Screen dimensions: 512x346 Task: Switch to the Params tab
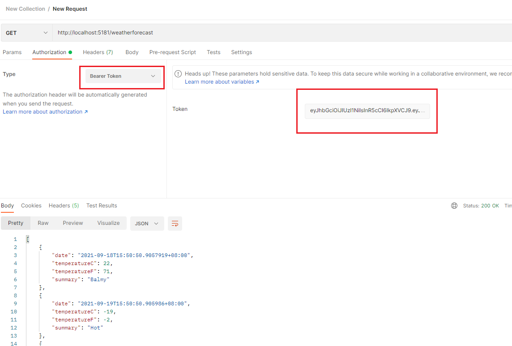[x=12, y=52]
